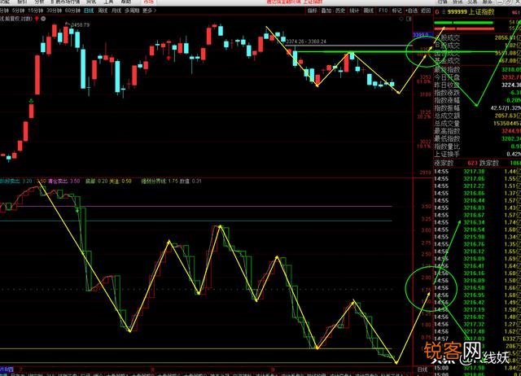Select the 999999 上证指数 title
The width and height of the screenshot is (521, 376).
(x=471, y=12)
